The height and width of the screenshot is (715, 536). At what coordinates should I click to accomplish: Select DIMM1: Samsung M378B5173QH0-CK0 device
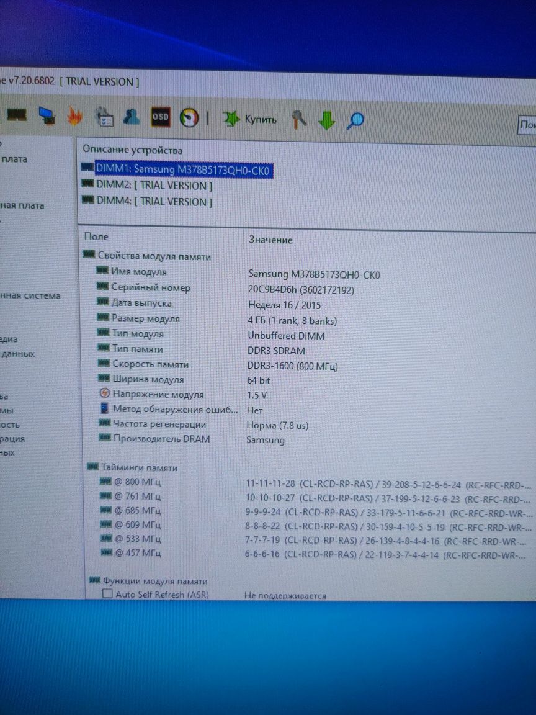(x=178, y=169)
